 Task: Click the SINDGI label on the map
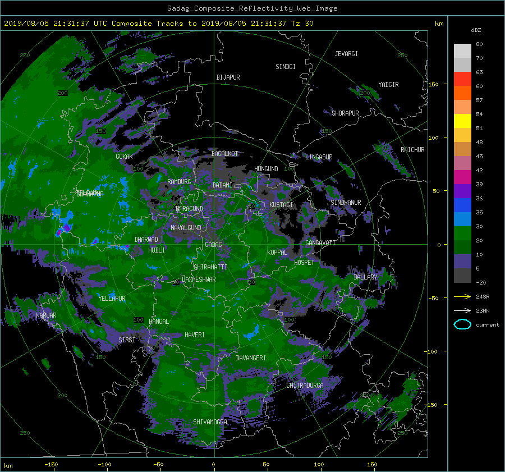coord(286,67)
